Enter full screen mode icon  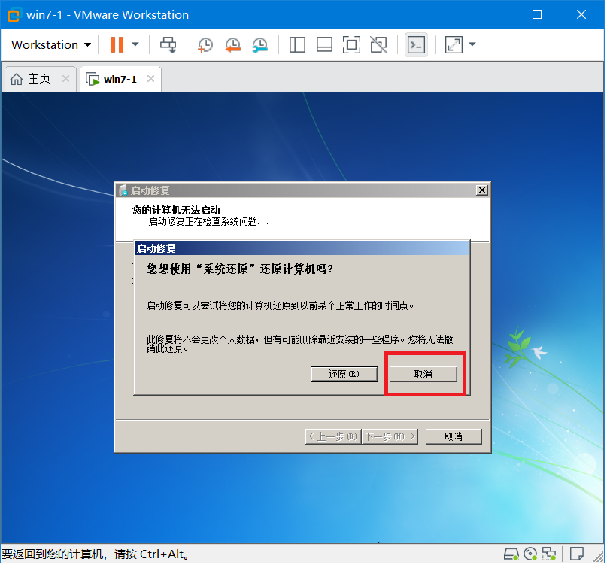(x=351, y=45)
